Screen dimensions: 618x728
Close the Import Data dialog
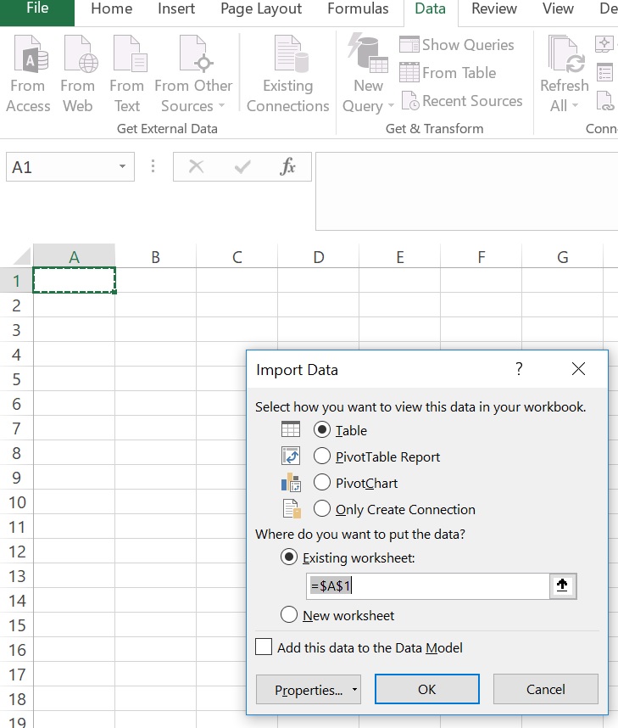[578, 369]
